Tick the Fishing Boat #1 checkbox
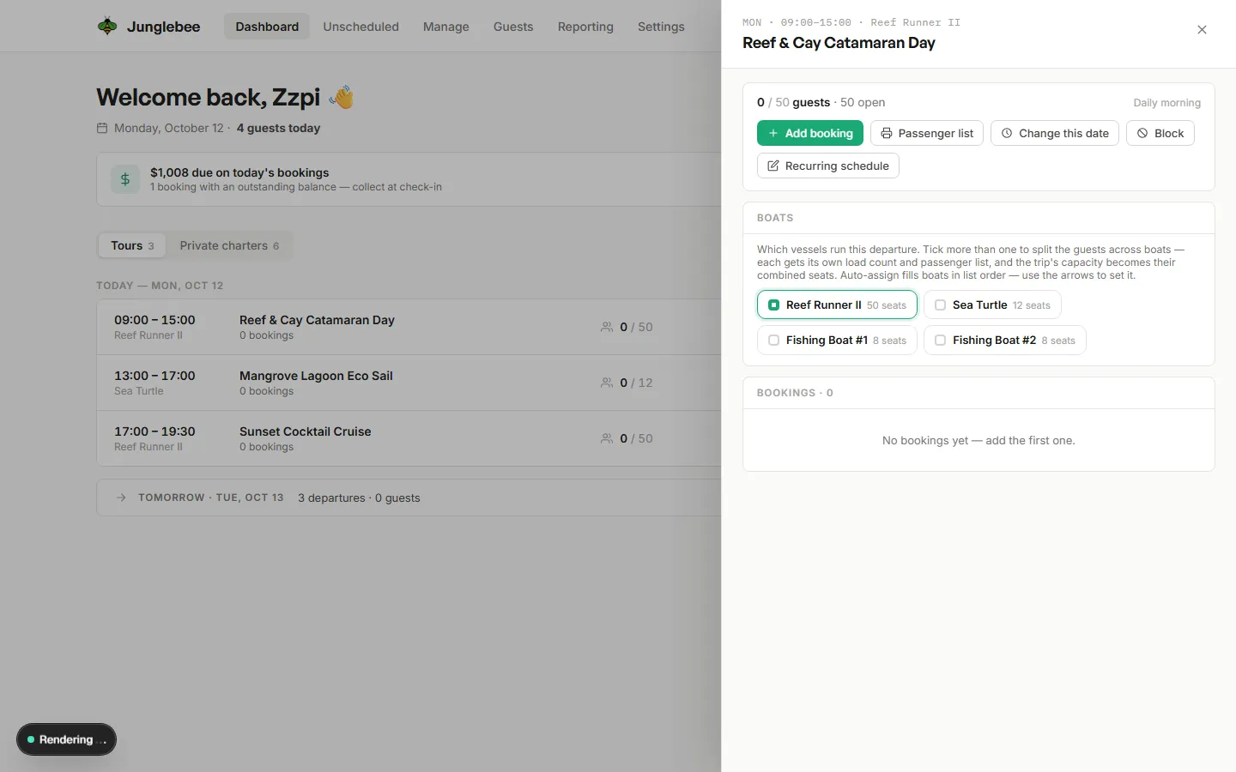 click(x=773, y=340)
